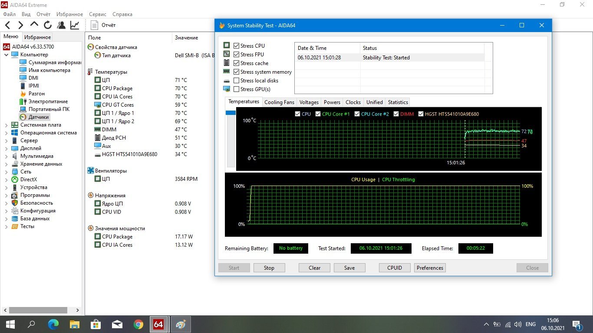593x333 pixels.
Task: Open the Справка menu
Action: point(122,14)
